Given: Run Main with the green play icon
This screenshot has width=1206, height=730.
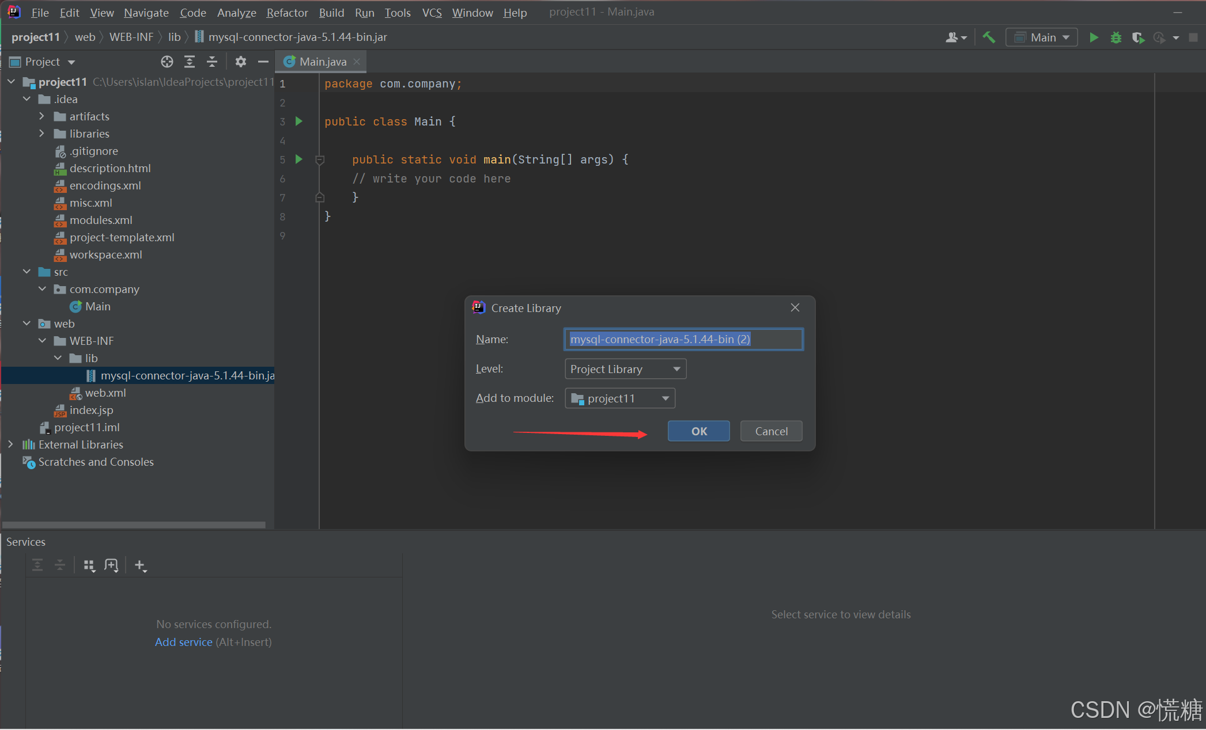Looking at the screenshot, I should (1093, 37).
